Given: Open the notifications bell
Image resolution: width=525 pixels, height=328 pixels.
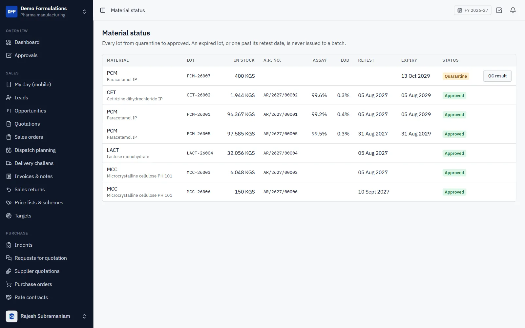Looking at the screenshot, I should 513,10.
